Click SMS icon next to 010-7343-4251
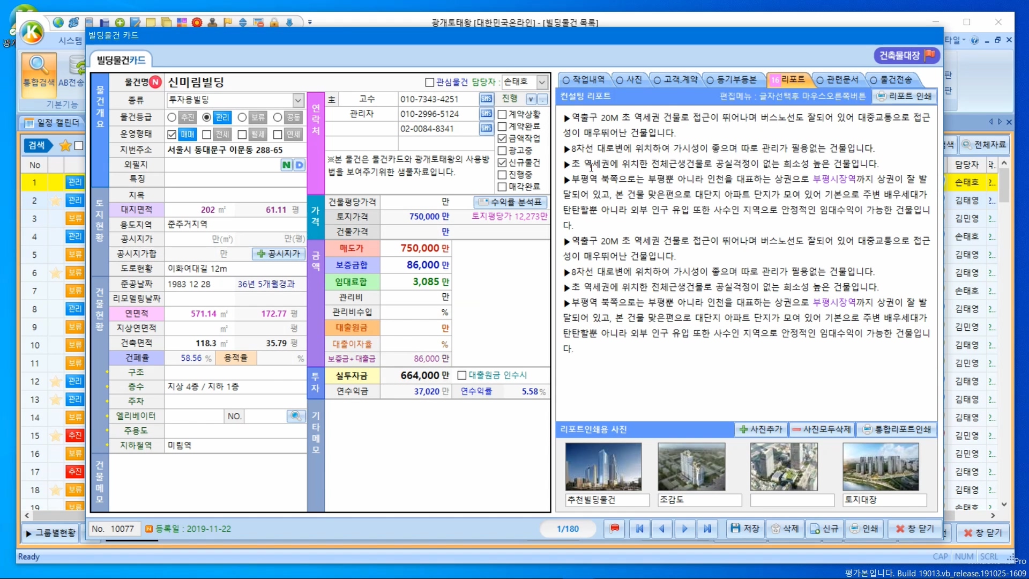Viewport: 1029px width, 579px height. click(486, 99)
